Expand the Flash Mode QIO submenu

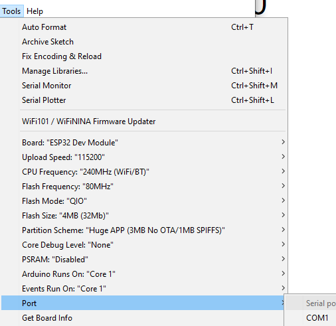tap(143, 201)
